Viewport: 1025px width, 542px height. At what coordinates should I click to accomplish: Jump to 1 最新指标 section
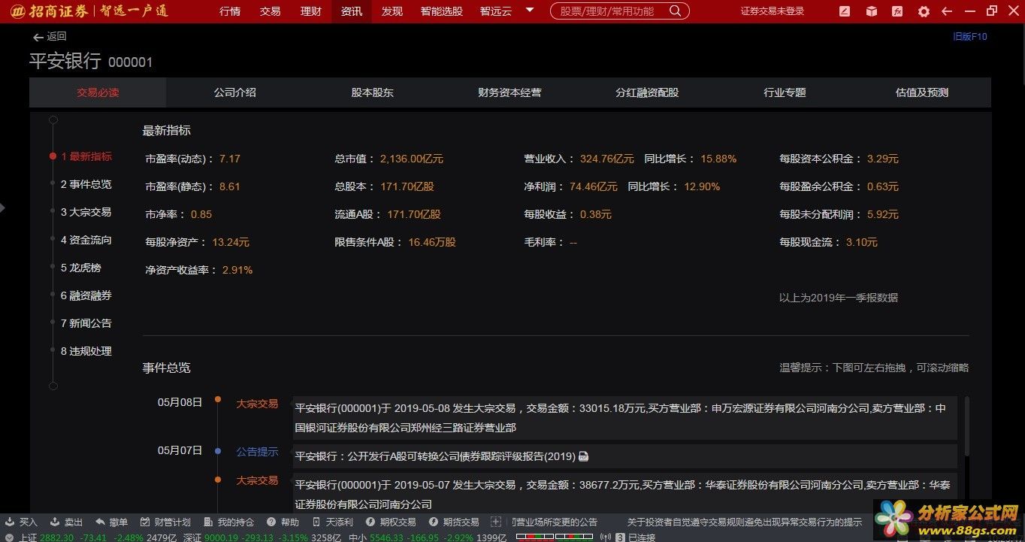[x=86, y=156]
